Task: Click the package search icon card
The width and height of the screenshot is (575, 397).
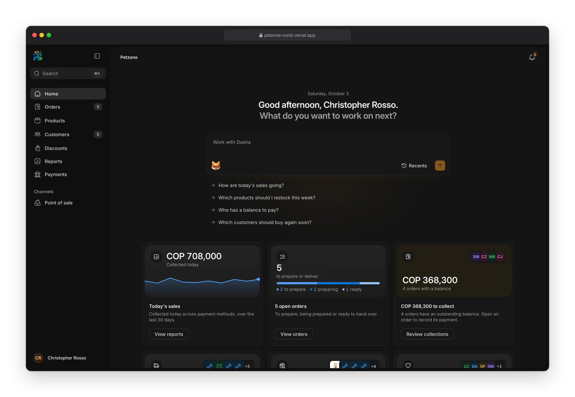Action: [x=282, y=365]
